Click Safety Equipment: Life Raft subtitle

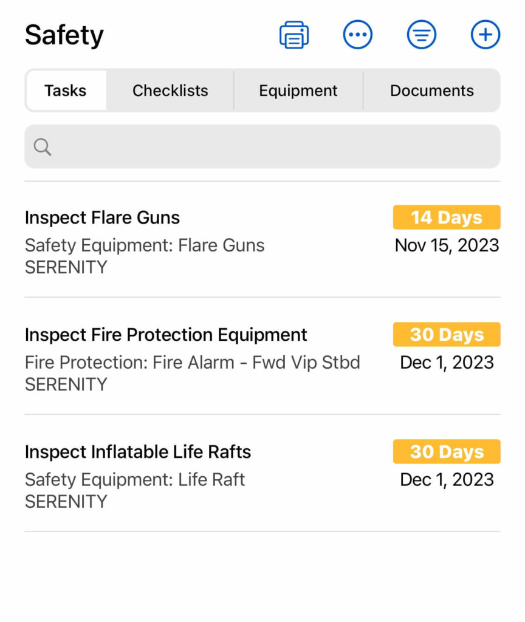[135, 480]
